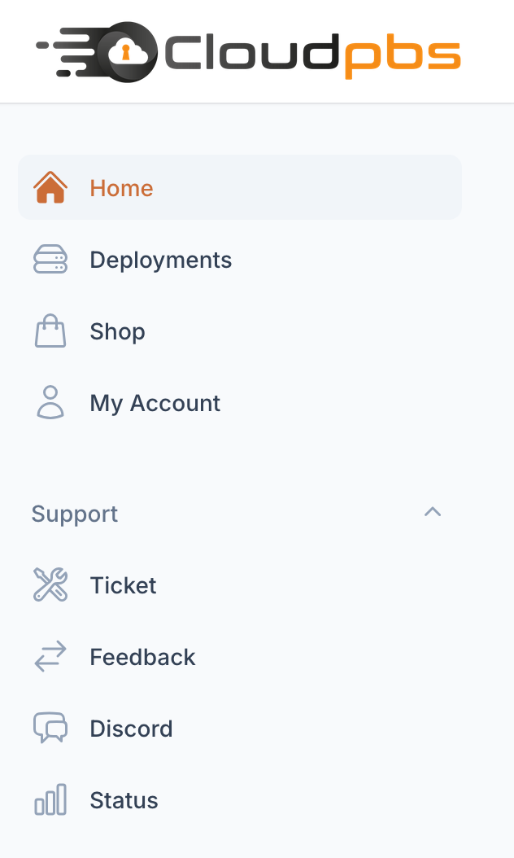Open the Feedback form

click(142, 656)
